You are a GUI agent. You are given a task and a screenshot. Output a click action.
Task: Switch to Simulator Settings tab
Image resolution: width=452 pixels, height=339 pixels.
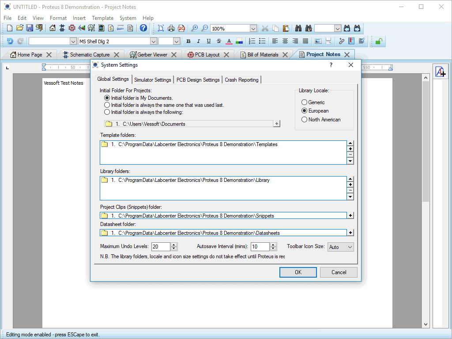pos(152,80)
